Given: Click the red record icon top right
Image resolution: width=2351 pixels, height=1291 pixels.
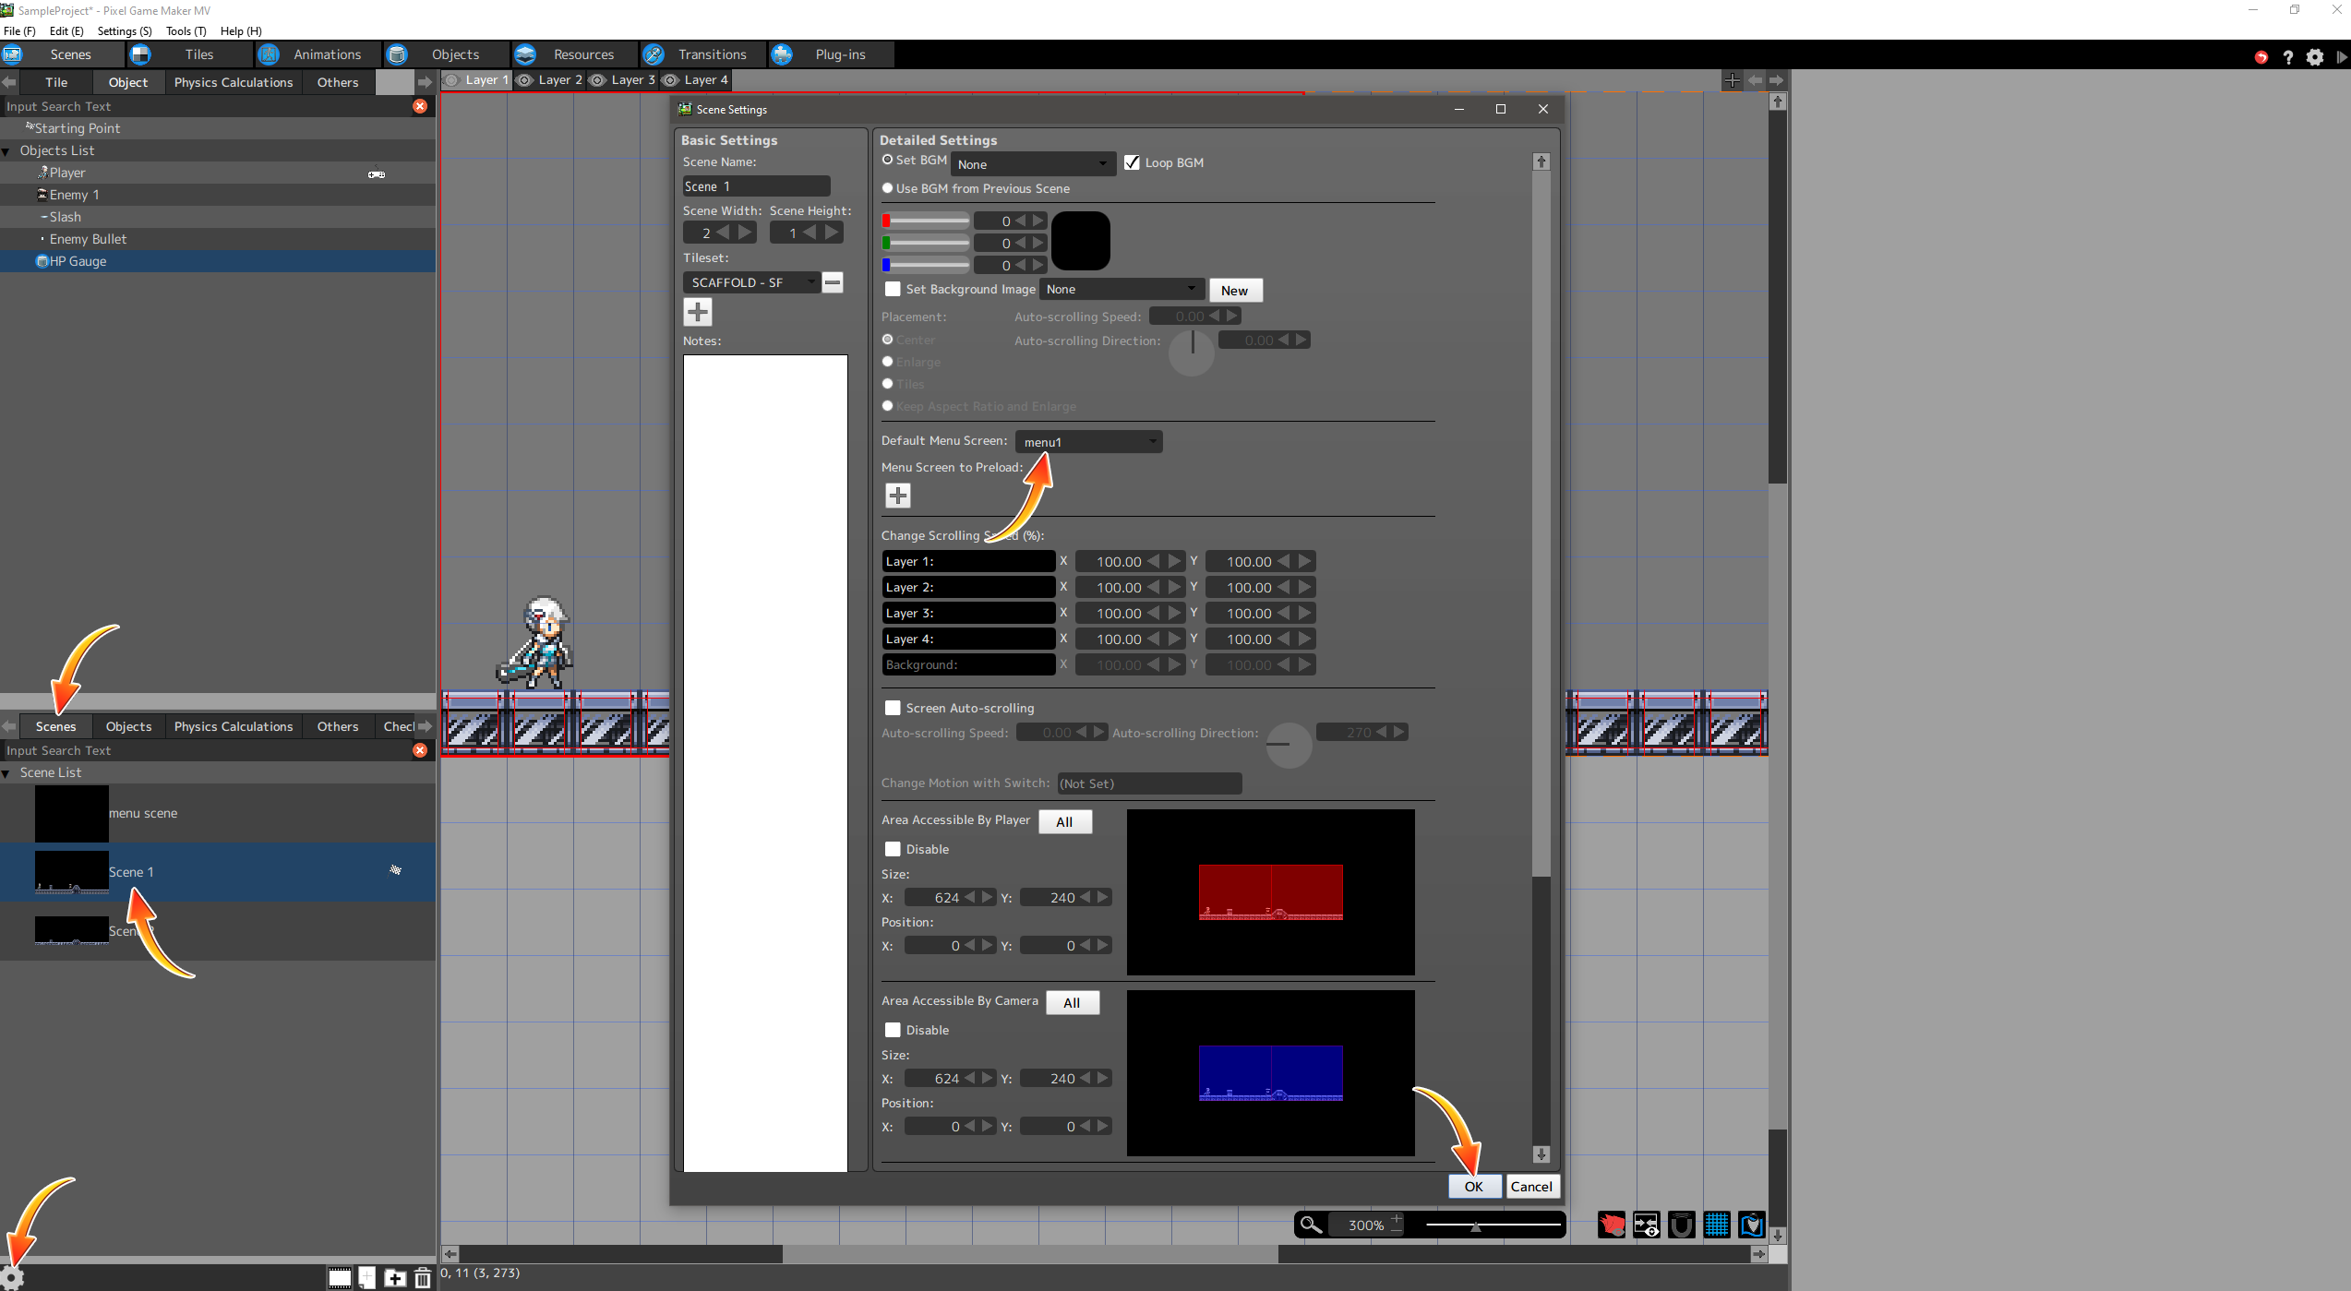Looking at the screenshot, I should (x=2261, y=57).
